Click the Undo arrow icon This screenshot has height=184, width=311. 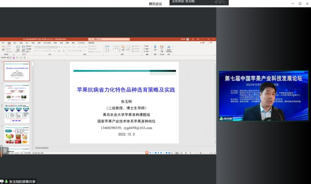click(17, 58)
